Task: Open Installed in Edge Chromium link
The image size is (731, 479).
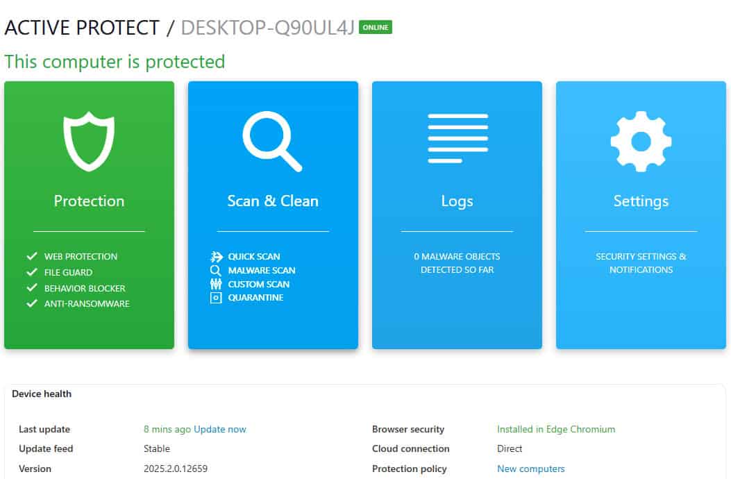Action: (x=556, y=430)
